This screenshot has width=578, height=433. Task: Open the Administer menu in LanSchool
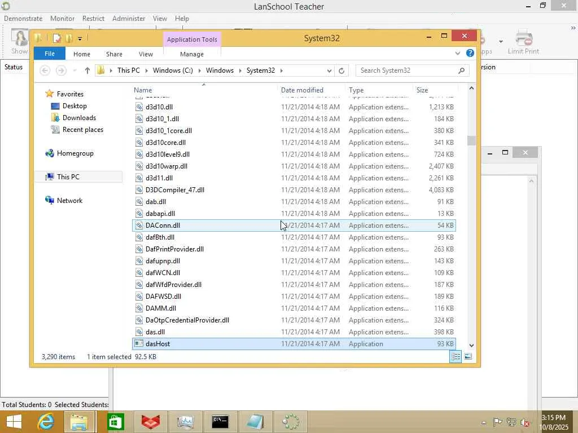pyautogui.click(x=128, y=19)
